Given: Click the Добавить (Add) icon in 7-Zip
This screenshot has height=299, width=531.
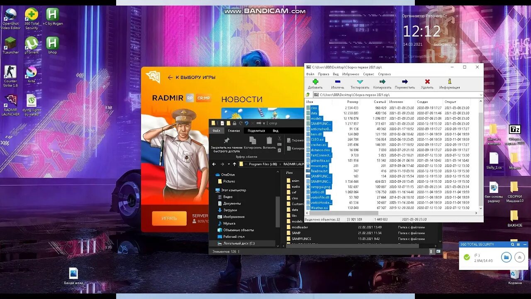Looking at the screenshot, I should tap(315, 82).
